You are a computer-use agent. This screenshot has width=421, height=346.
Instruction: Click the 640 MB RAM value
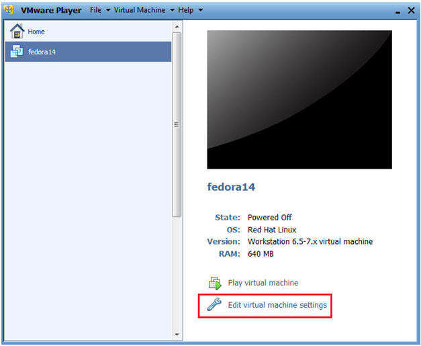[x=261, y=254]
